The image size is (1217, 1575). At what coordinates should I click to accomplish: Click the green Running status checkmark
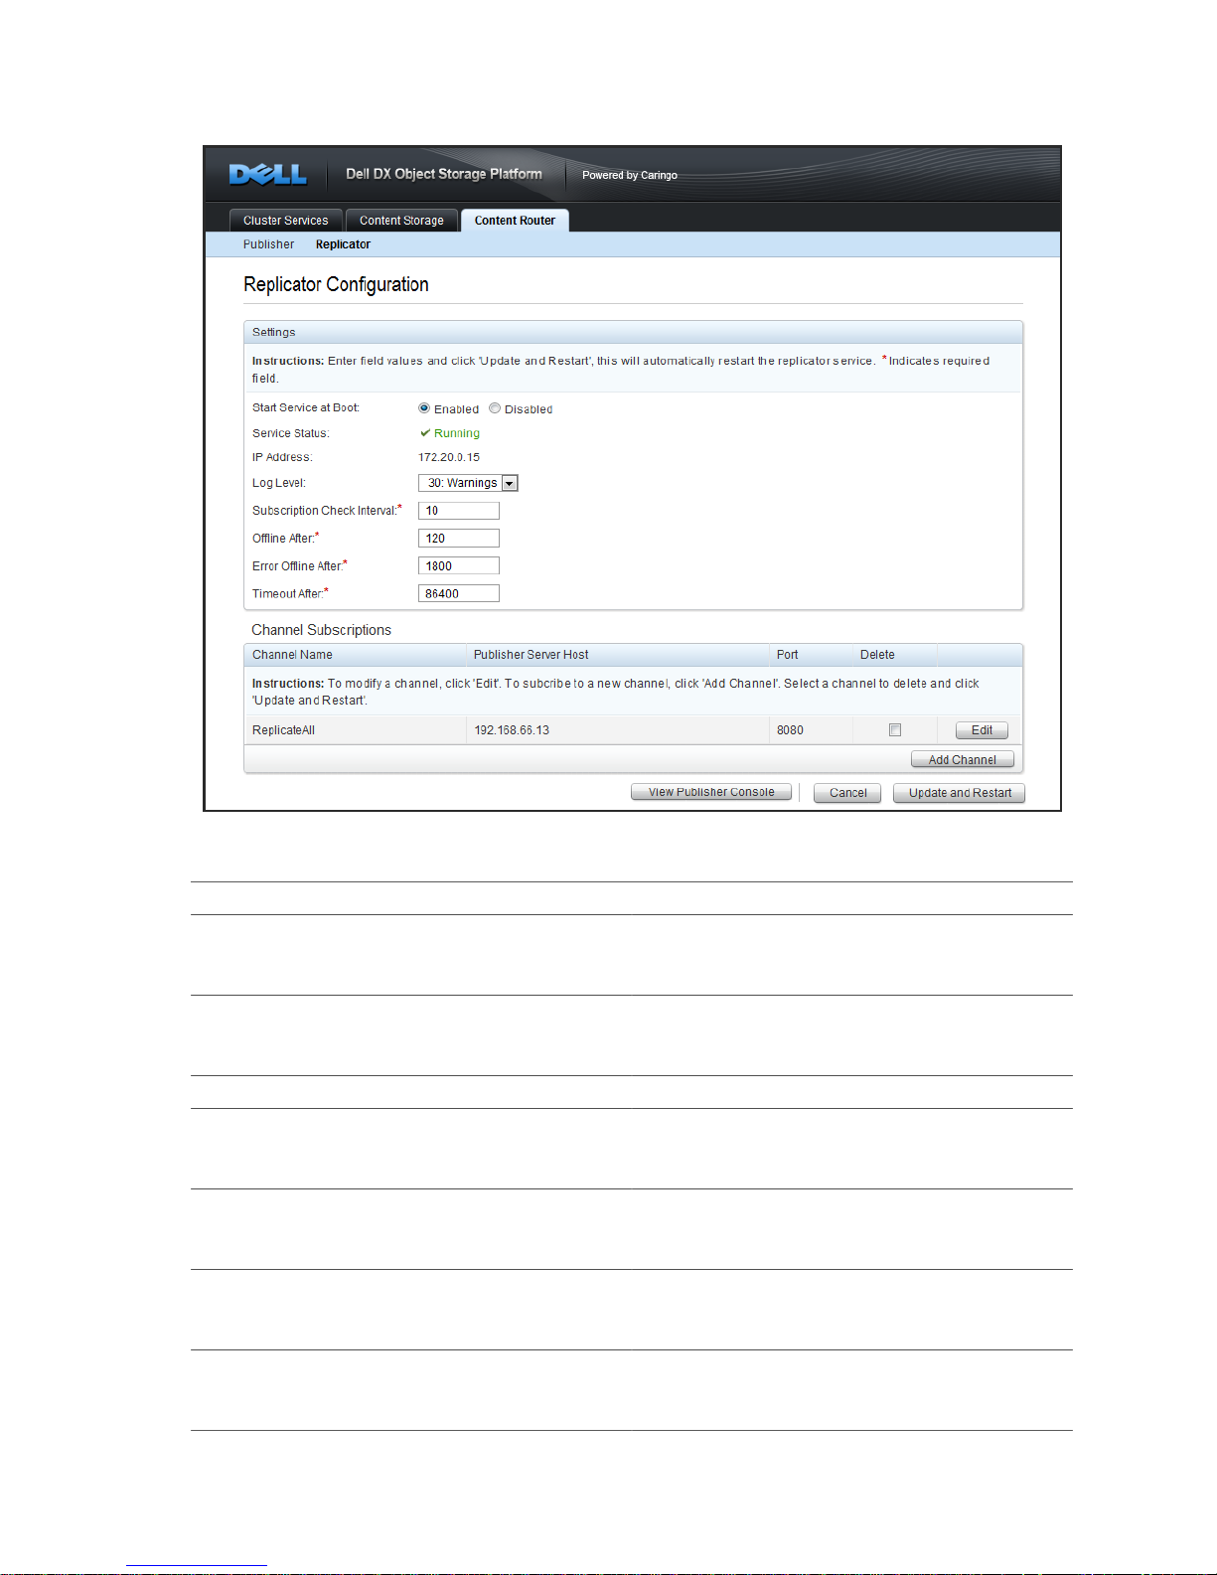coord(425,433)
